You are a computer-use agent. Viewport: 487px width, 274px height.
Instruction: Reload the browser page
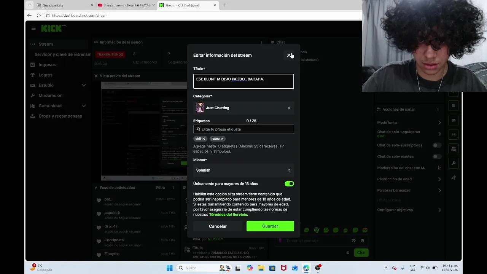(38, 15)
